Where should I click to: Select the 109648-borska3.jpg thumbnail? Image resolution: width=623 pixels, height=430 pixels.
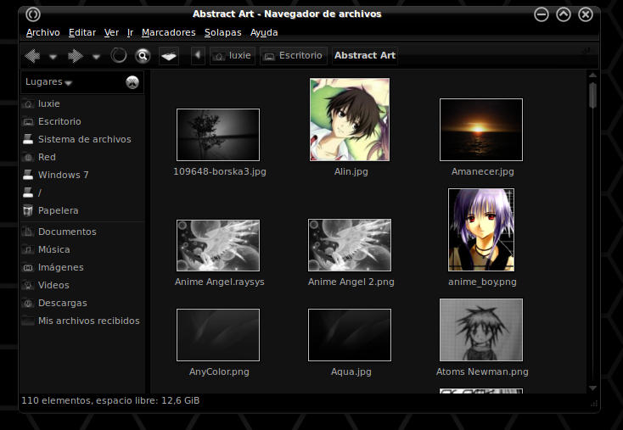[218, 135]
